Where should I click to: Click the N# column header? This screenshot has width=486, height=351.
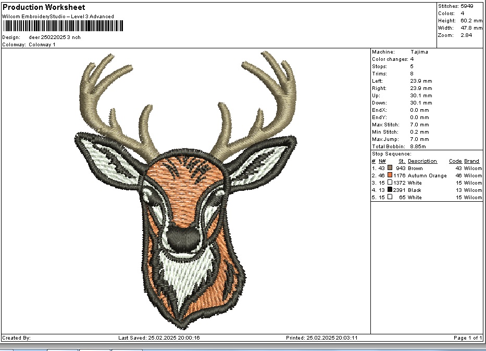(382, 161)
